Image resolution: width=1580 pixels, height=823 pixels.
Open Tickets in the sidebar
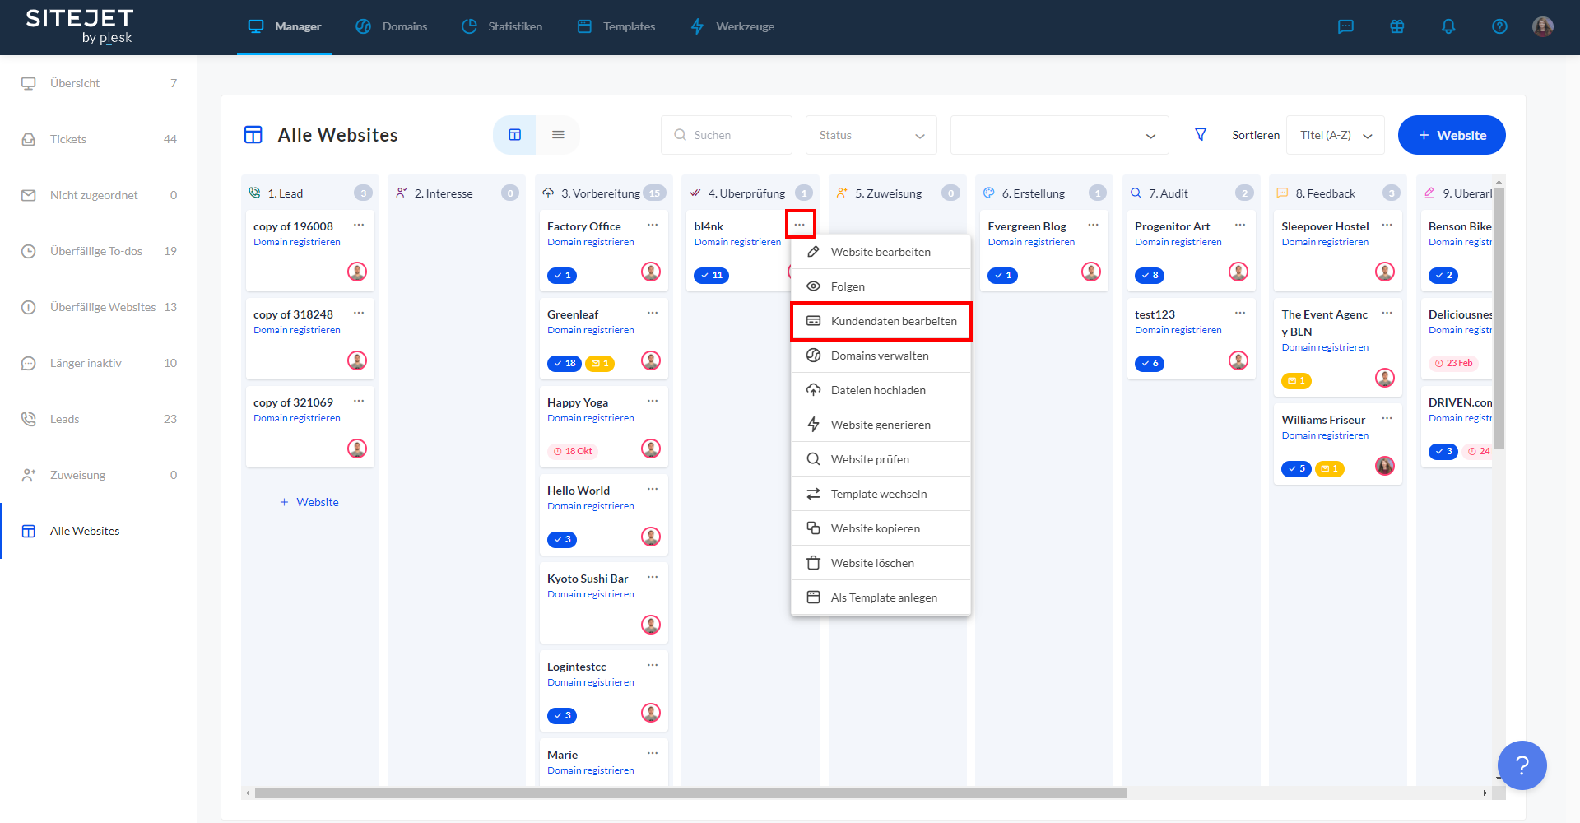[x=99, y=139]
